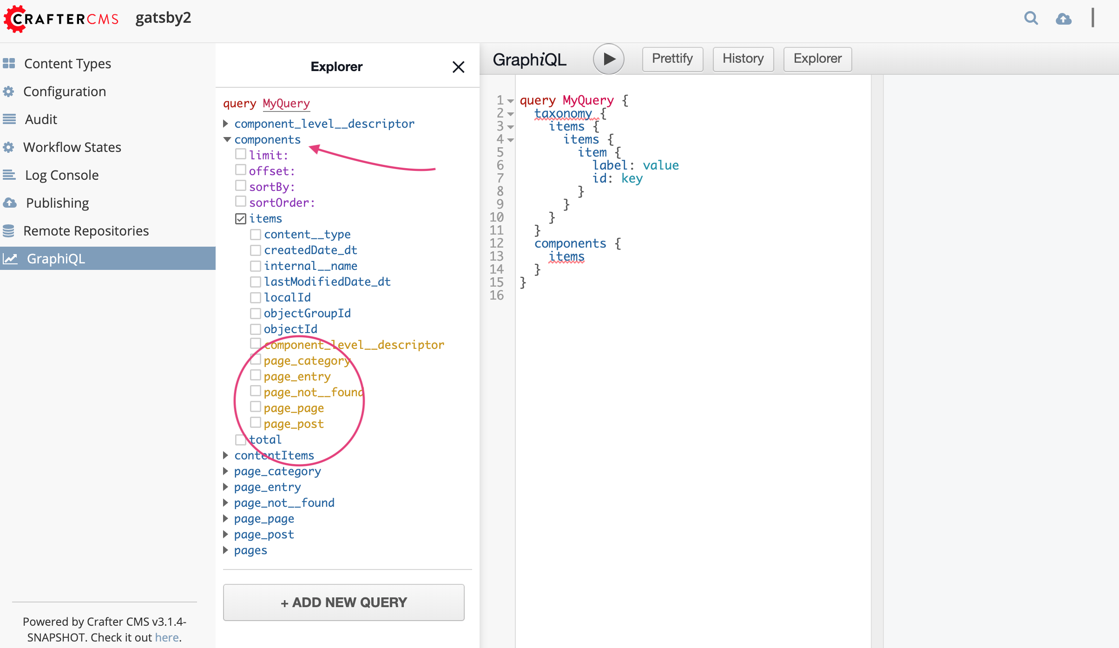The width and height of the screenshot is (1119, 648).
Task: Open Publishing via the cloud icon
Action: [9, 203]
